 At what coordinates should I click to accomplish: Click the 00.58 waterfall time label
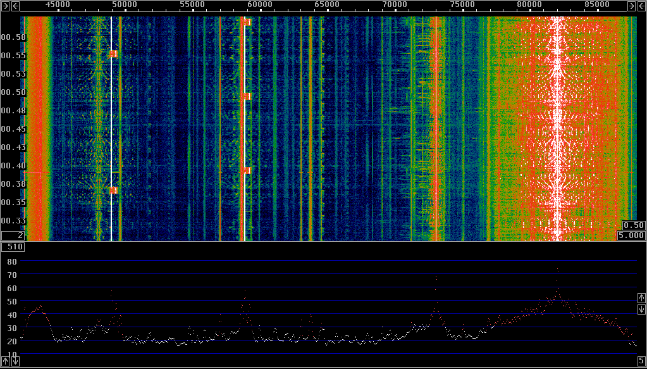pyautogui.click(x=13, y=37)
